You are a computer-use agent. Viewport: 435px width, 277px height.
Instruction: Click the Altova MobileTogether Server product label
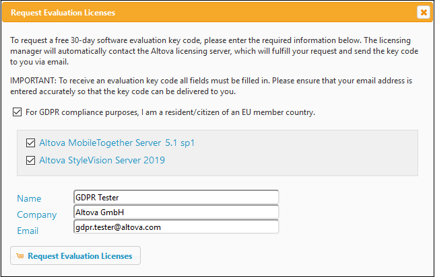(116, 143)
